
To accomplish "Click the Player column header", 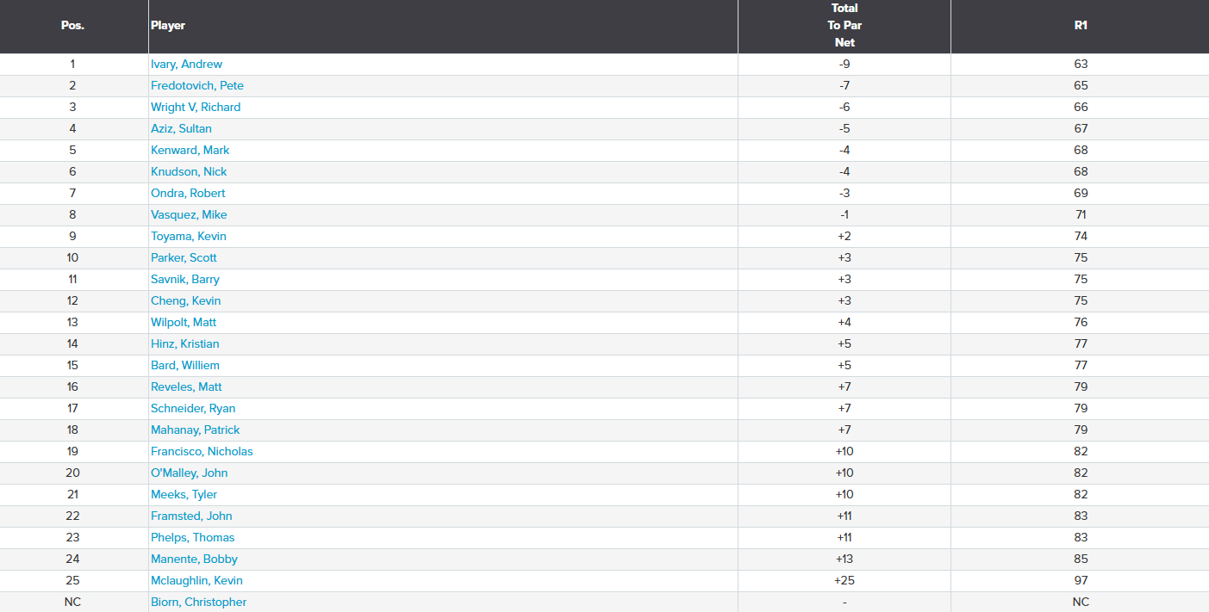I will tap(168, 26).
